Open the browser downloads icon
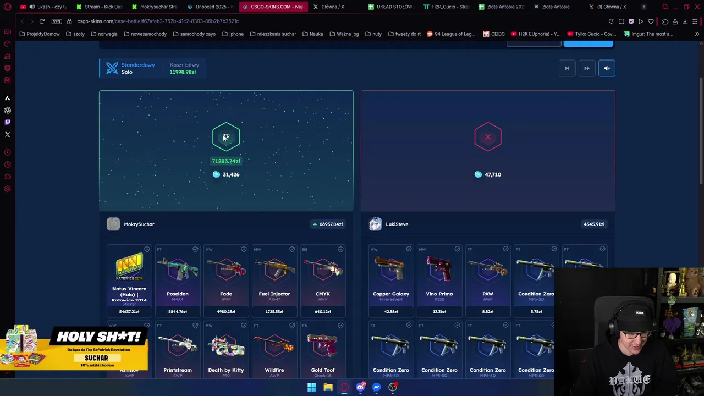The image size is (704, 396). (685, 21)
